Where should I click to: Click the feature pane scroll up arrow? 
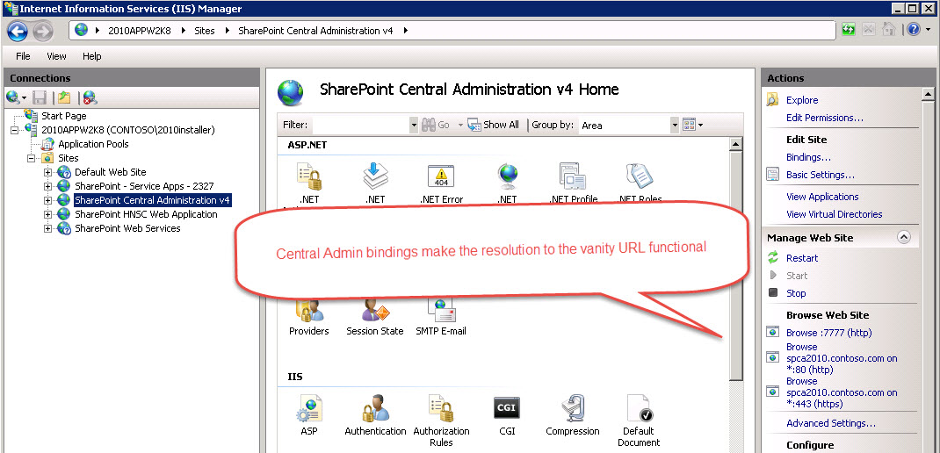[735, 144]
